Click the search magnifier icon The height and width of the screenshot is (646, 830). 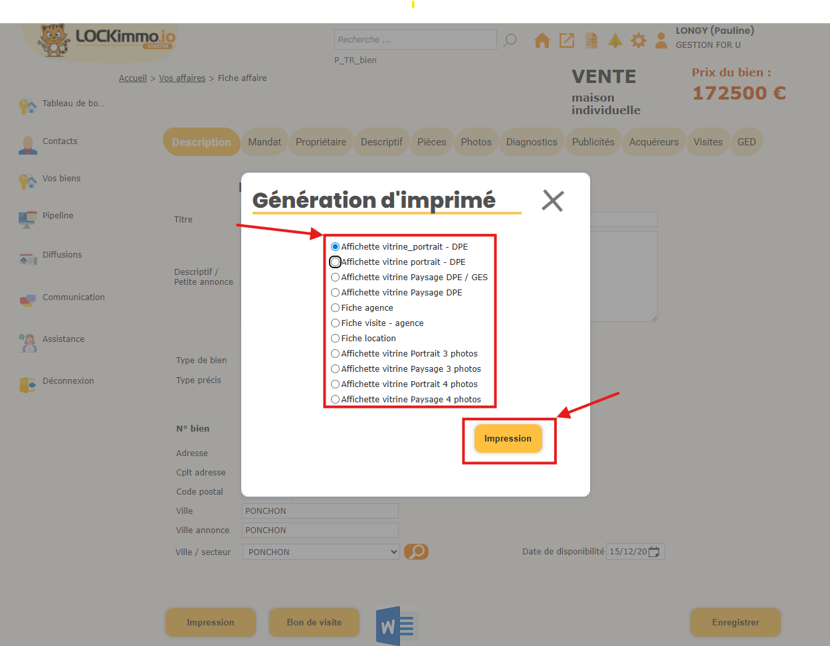[x=510, y=40]
